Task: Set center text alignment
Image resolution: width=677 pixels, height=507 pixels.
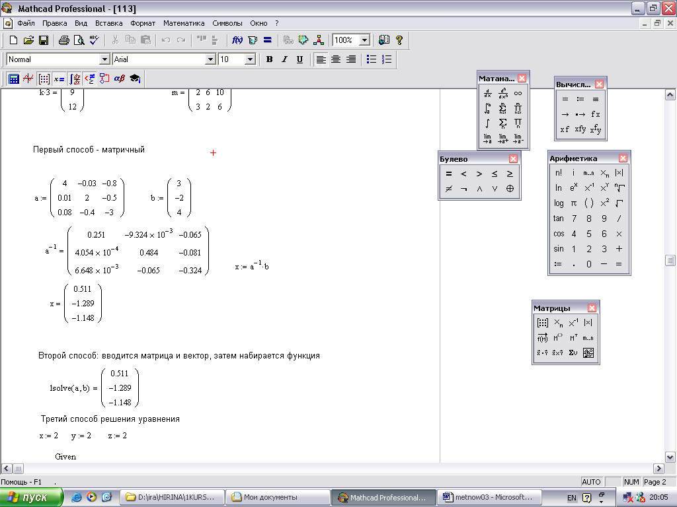Action: click(335, 59)
